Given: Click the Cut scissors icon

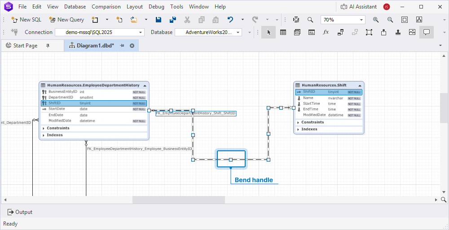Looking at the screenshot, I should 187,20.
